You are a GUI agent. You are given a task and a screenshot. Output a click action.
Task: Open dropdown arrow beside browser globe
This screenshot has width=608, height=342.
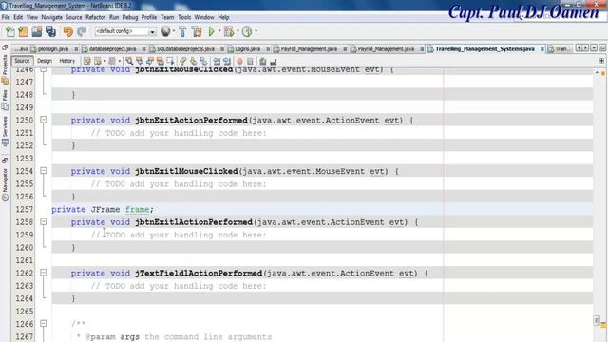coord(174,31)
